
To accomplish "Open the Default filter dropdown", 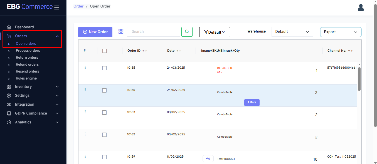I will [215, 32].
